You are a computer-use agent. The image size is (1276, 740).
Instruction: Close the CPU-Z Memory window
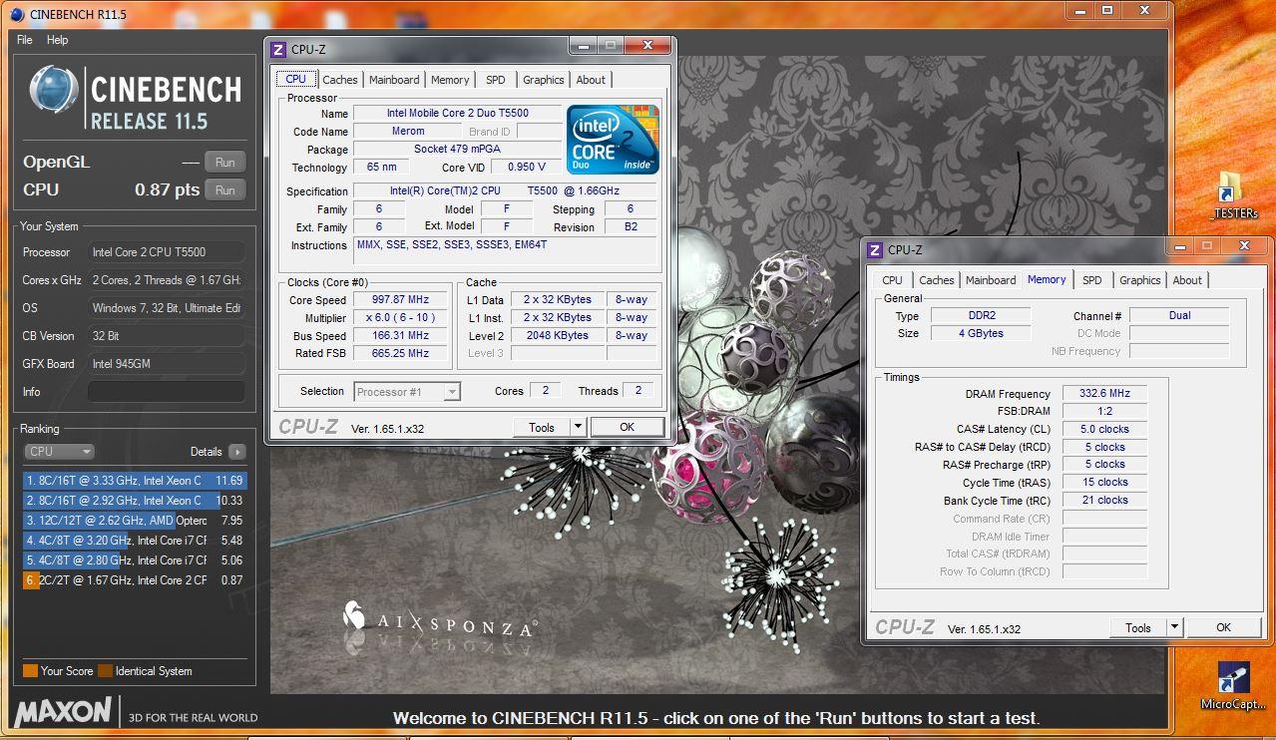[x=1244, y=245]
